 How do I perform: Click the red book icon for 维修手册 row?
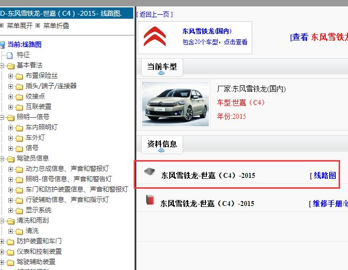point(150,200)
